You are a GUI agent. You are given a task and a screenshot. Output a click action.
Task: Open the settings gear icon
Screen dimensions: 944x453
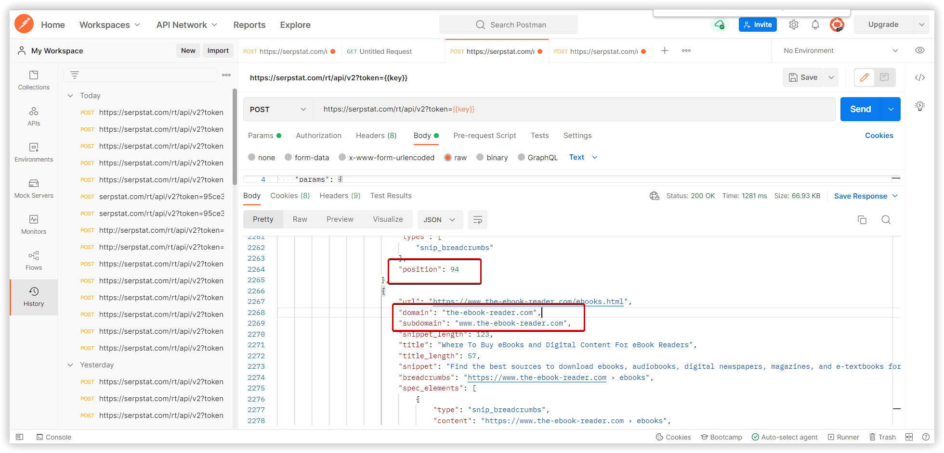pyautogui.click(x=794, y=25)
